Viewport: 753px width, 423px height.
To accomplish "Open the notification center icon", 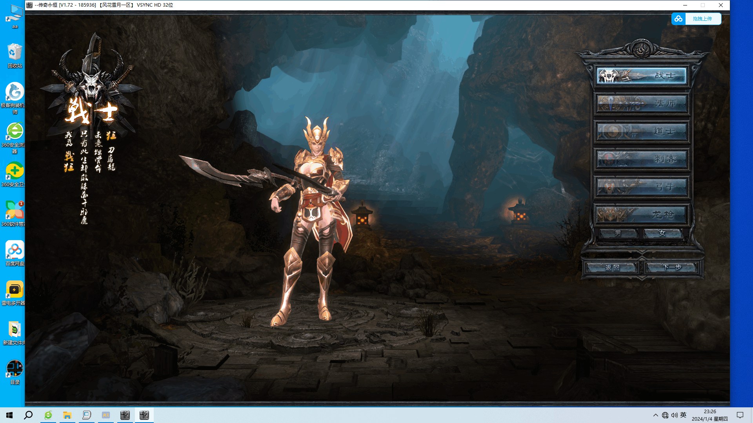I will 740,415.
